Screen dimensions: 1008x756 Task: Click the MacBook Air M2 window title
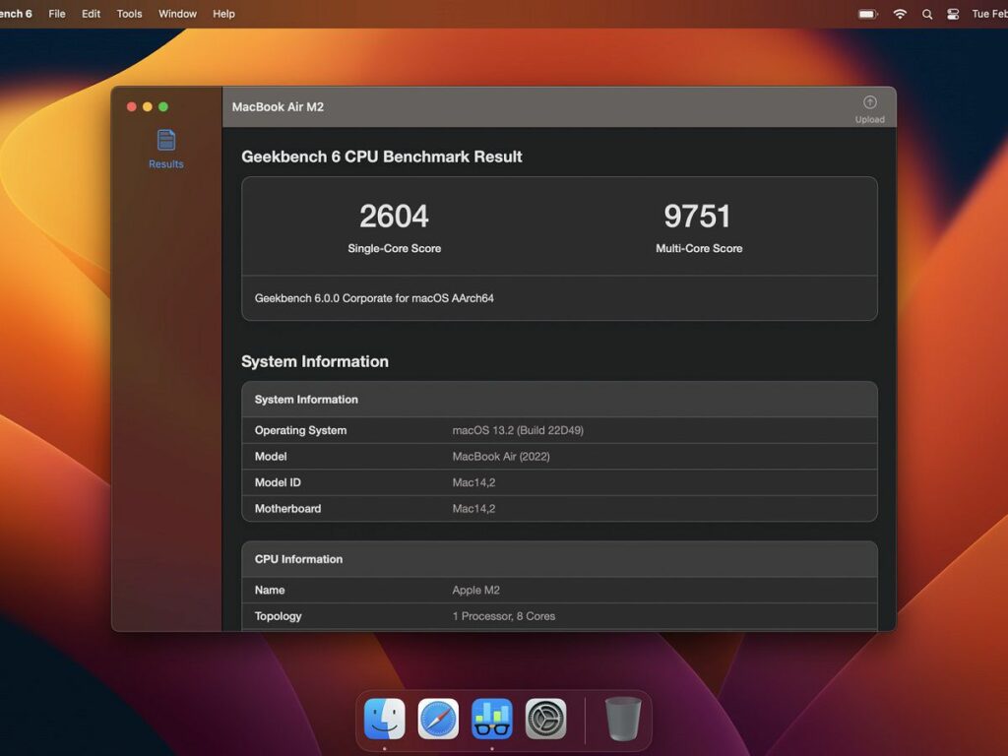click(x=278, y=106)
